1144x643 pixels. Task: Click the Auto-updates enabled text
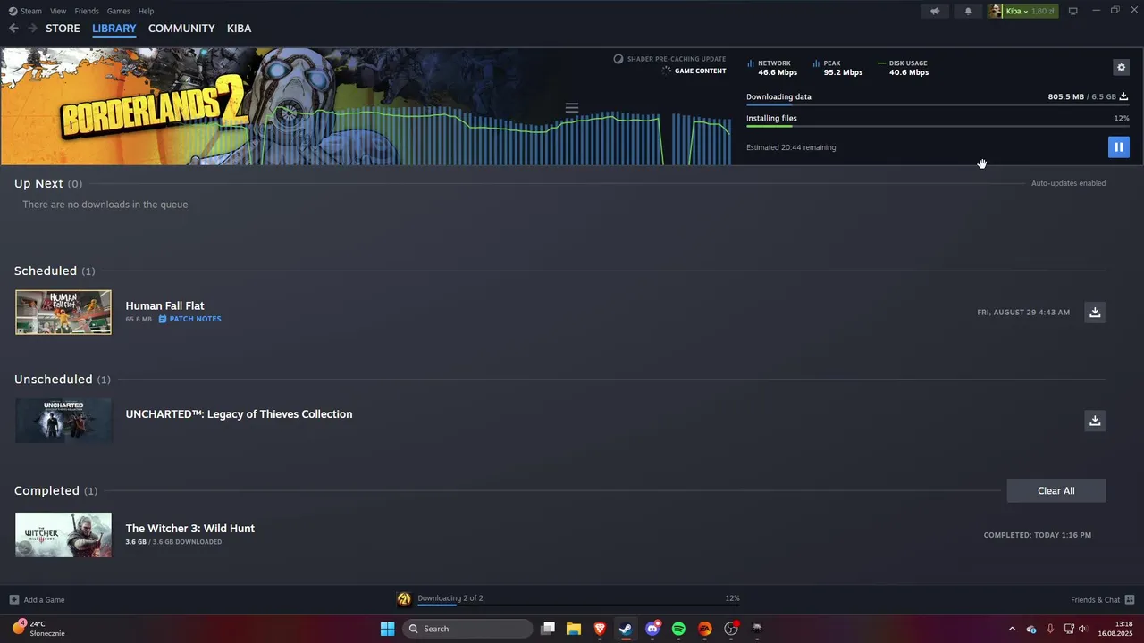(x=1068, y=183)
